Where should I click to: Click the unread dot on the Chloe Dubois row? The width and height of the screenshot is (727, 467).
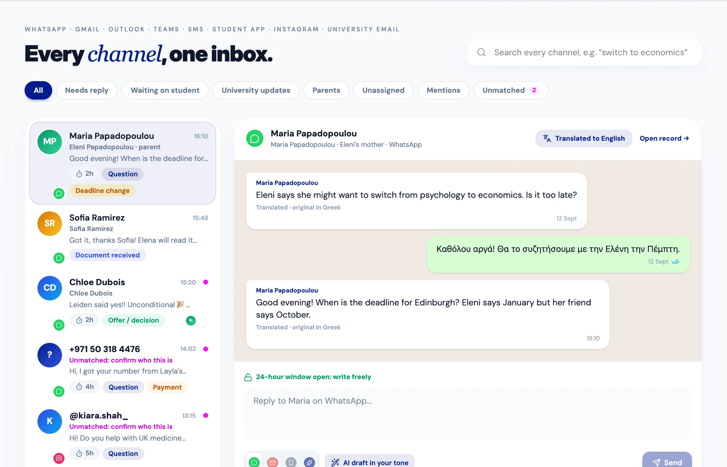(x=206, y=282)
